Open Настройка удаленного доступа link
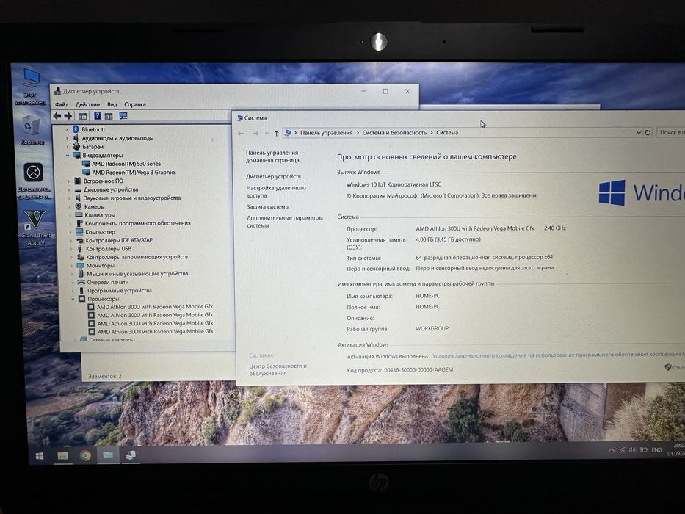 coord(275,192)
